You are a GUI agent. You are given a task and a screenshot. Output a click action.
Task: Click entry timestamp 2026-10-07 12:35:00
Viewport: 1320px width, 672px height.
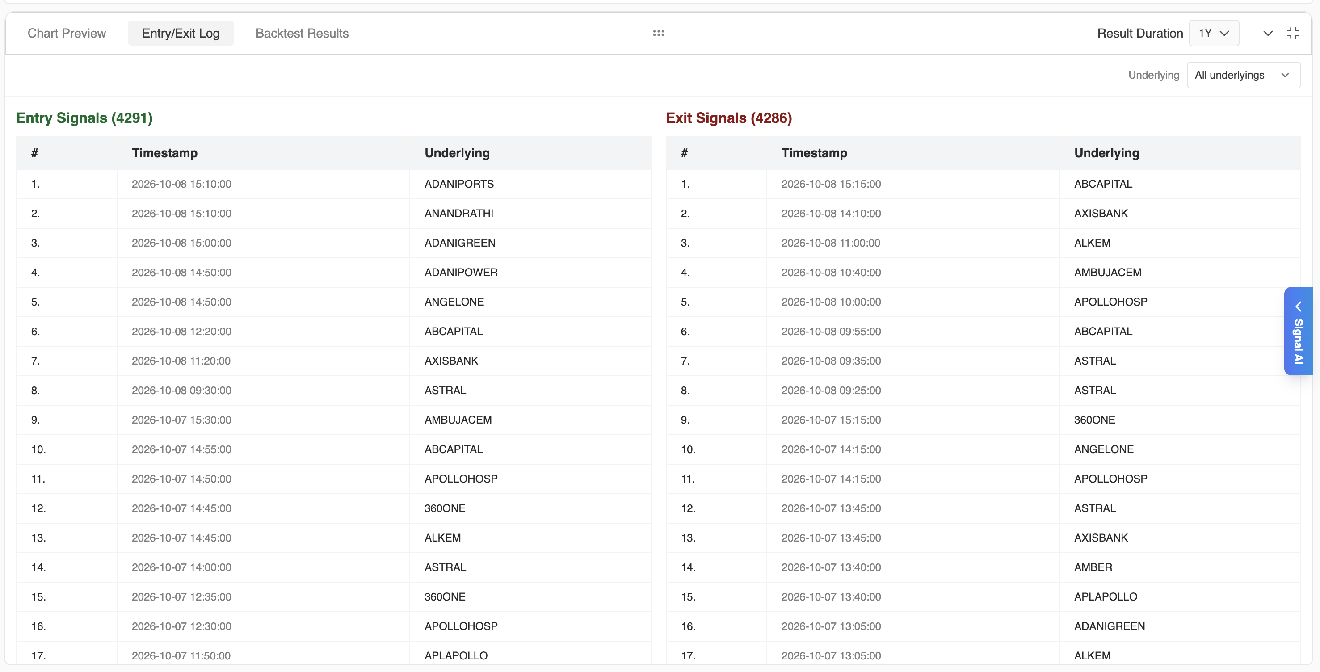tap(181, 596)
